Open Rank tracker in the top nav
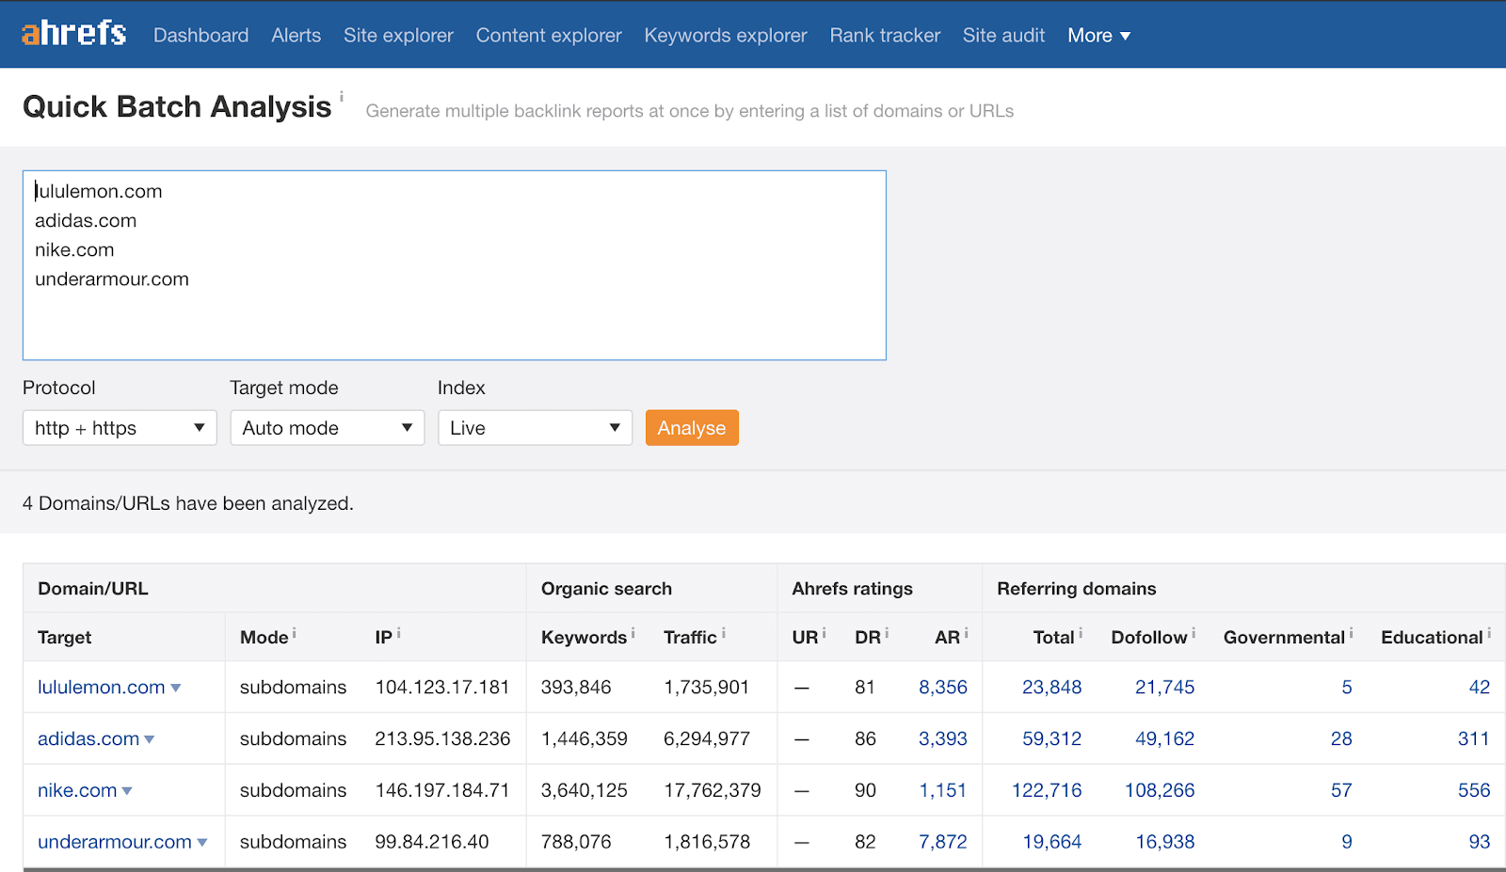This screenshot has height=872, width=1506. [885, 36]
